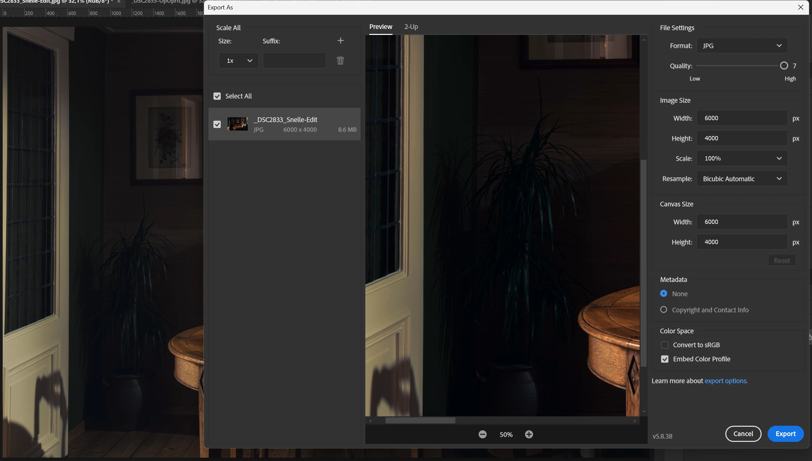Image resolution: width=812 pixels, height=461 pixels.
Task: Switch to the 2-Up tab
Action: pyautogui.click(x=411, y=27)
